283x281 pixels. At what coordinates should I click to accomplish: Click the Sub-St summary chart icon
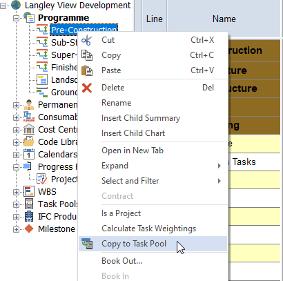click(42, 42)
